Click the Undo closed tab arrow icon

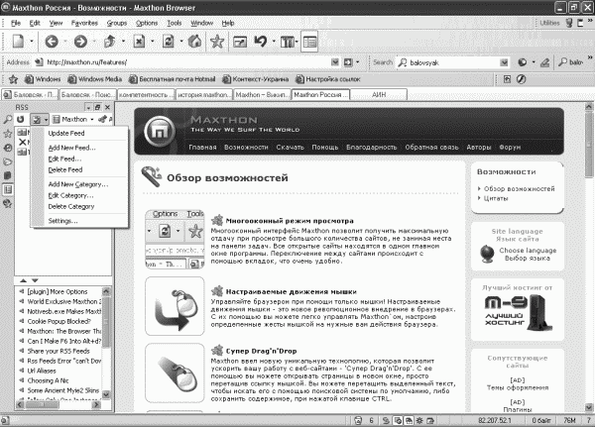[260, 41]
